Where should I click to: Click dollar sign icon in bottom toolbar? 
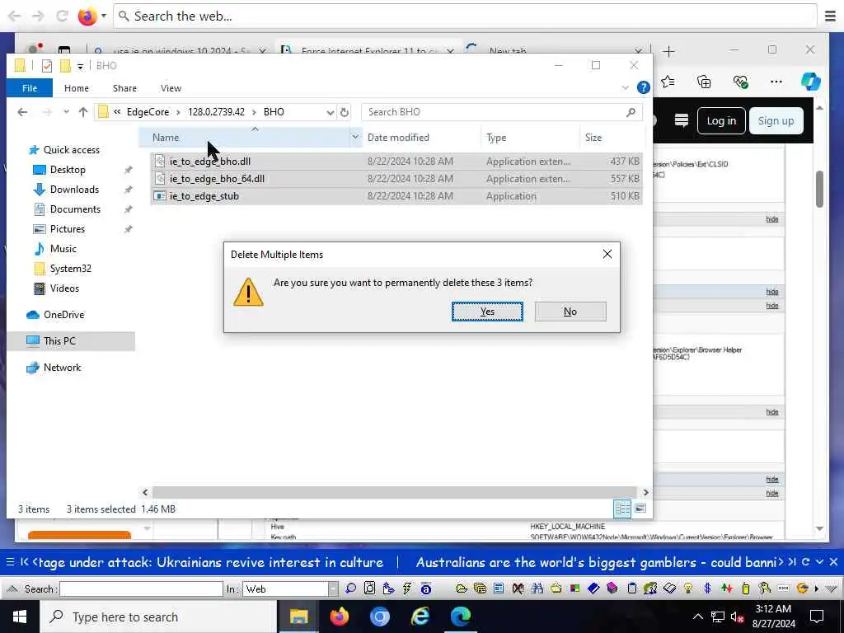[708, 588]
